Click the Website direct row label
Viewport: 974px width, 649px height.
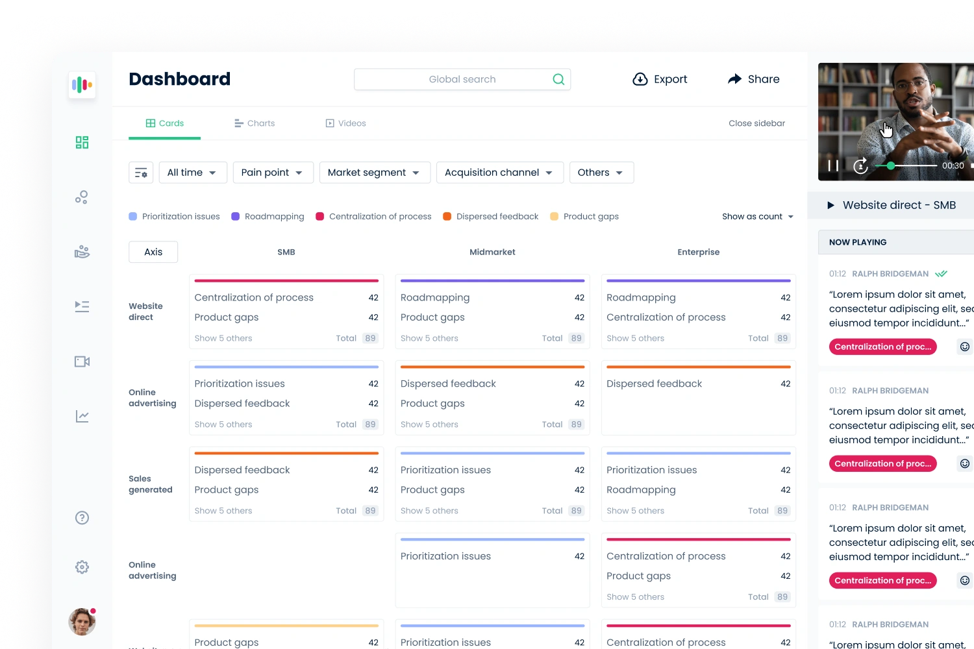[145, 312]
